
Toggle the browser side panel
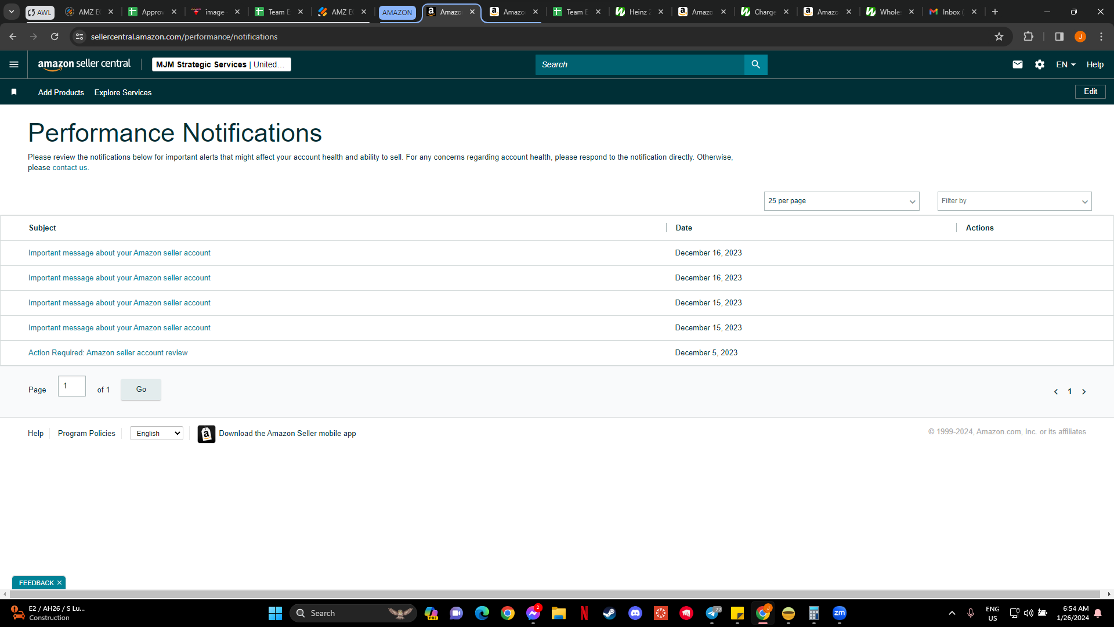(1059, 37)
